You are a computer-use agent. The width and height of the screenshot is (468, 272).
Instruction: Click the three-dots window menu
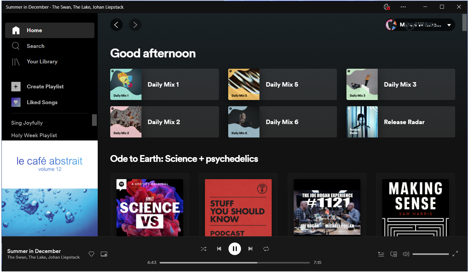coord(403,7)
